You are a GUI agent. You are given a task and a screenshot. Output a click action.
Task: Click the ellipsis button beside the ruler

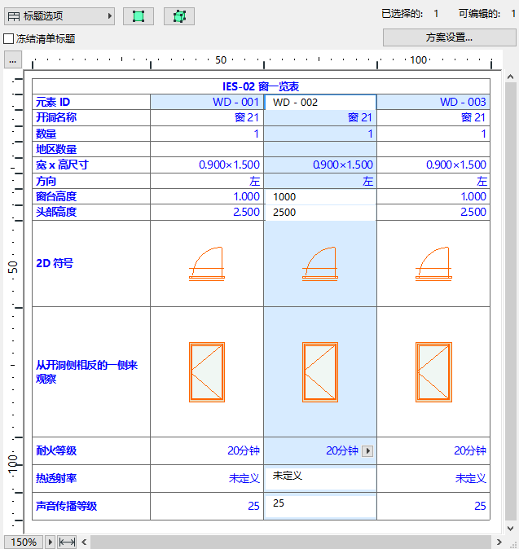[x=13, y=59]
